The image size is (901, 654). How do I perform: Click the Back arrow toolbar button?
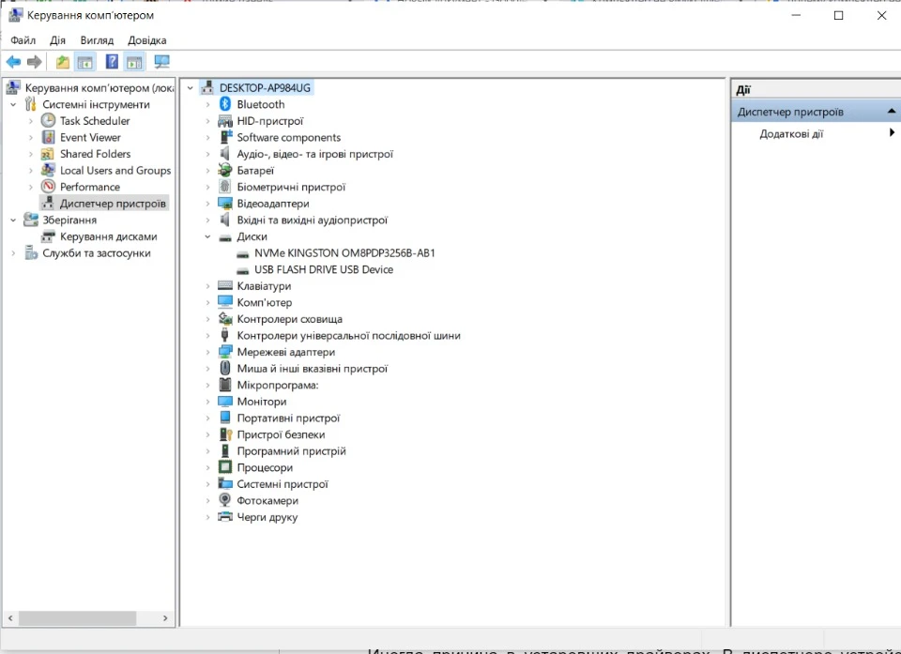(x=13, y=62)
